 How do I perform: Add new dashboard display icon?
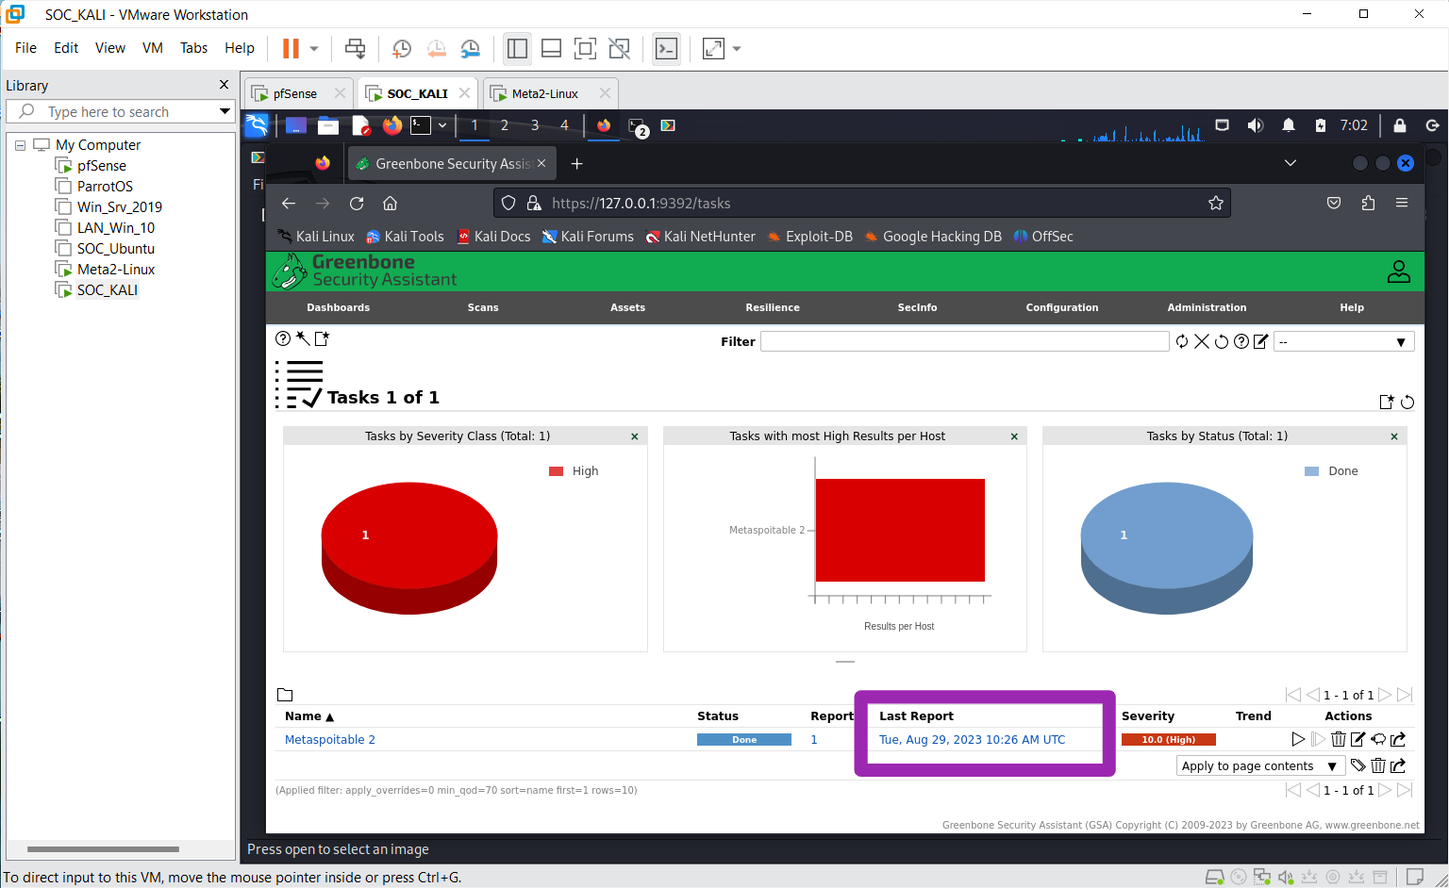[1387, 402]
